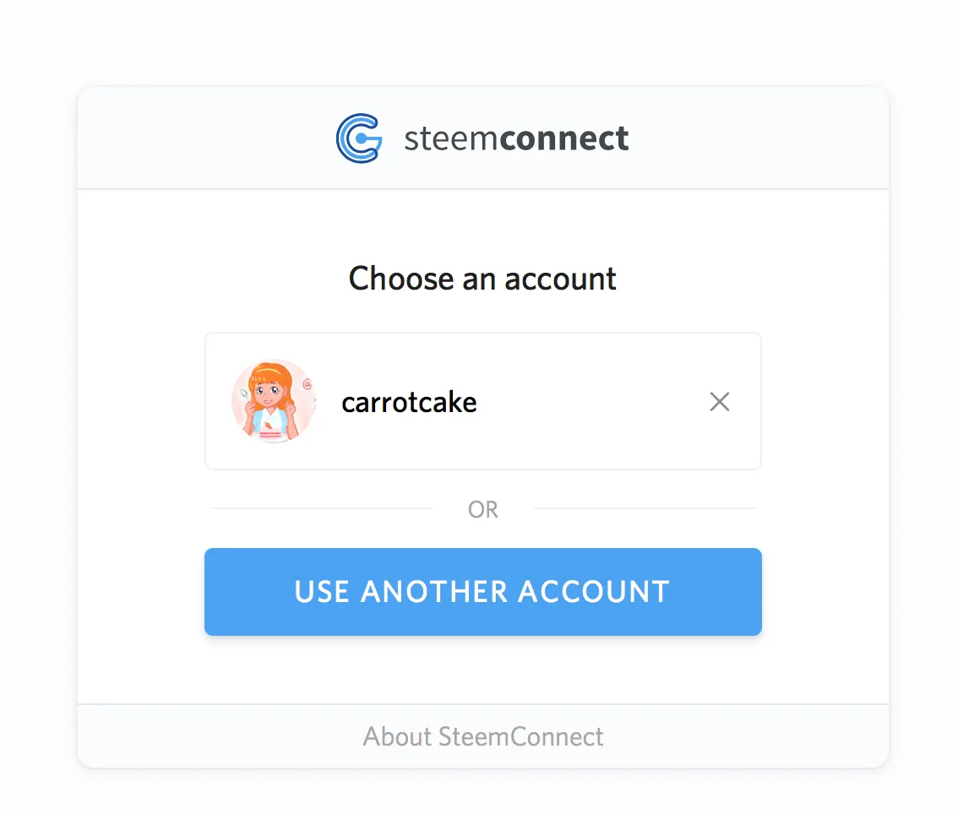The height and width of the screenshot is (814, 958).
Task: Click the carrotcake username text
Action: 409,402
